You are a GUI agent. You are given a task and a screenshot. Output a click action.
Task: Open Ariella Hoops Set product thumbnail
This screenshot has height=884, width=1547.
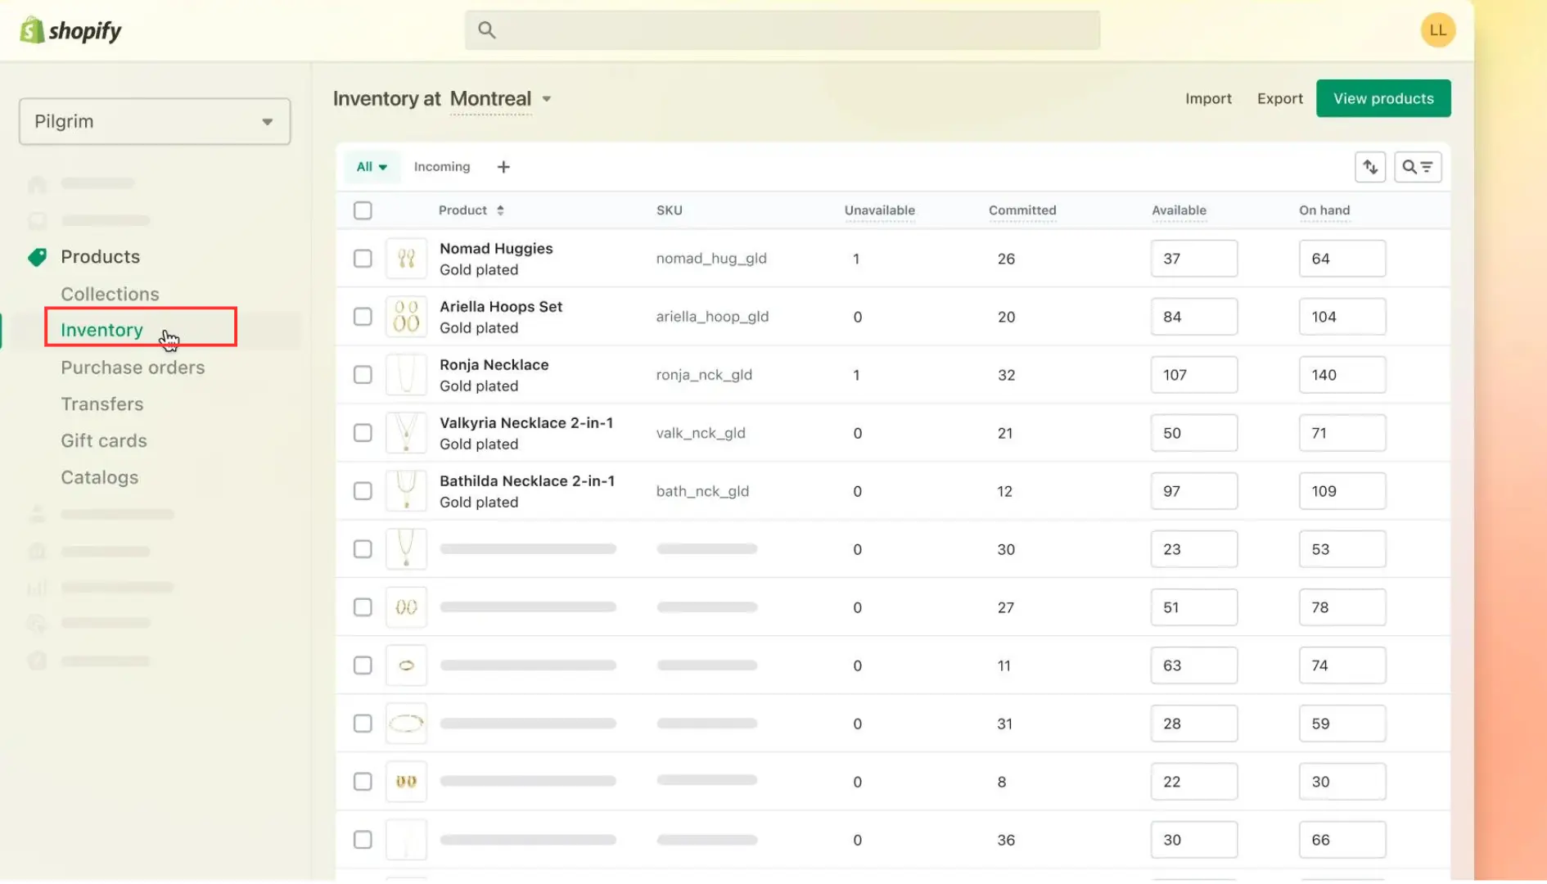[406, 317]
